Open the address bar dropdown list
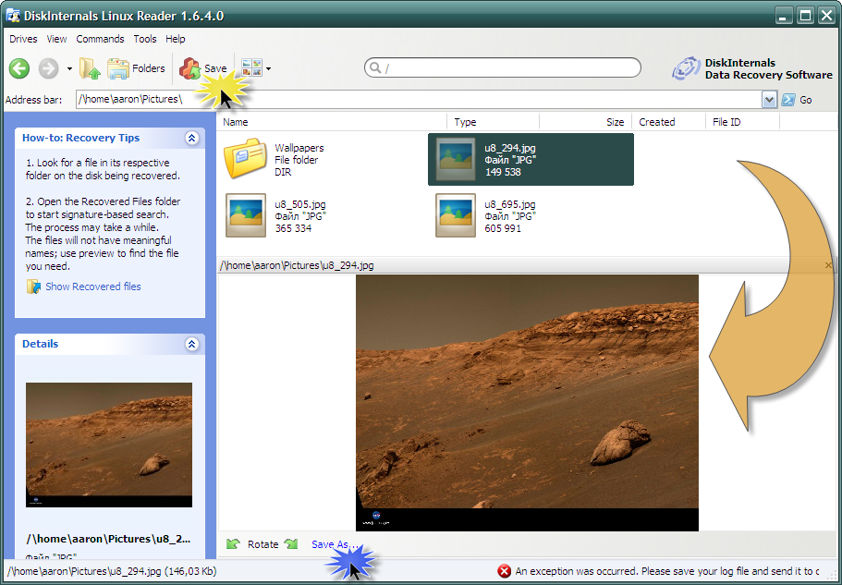Image resolution: width=842 pixels, height=585 pixels. pos(769,100)
